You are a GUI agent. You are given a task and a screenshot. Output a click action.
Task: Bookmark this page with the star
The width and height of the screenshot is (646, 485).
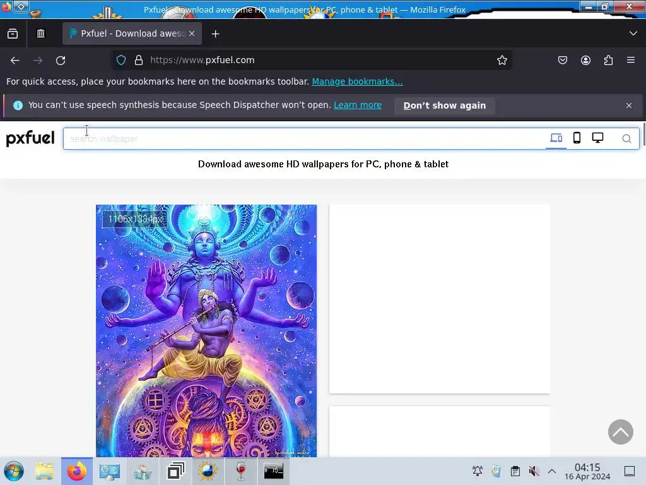(x=502, y=60)
